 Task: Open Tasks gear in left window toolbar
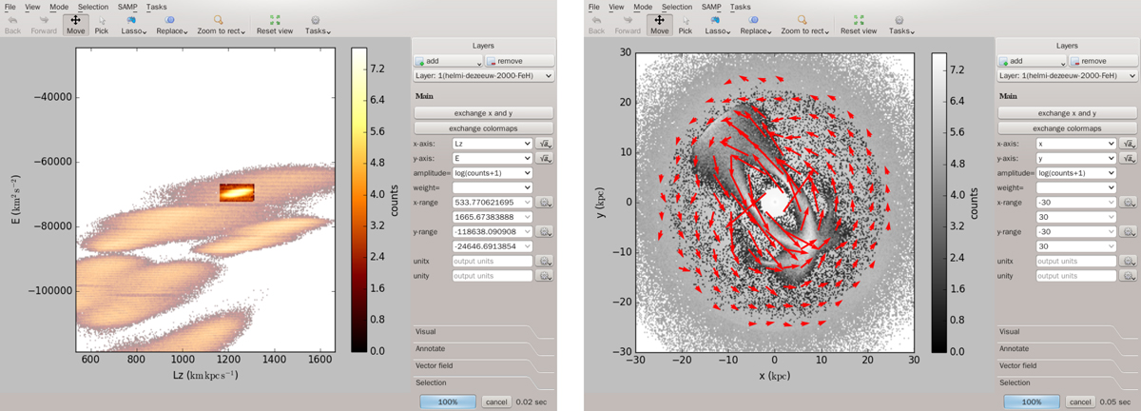point(317,24)
